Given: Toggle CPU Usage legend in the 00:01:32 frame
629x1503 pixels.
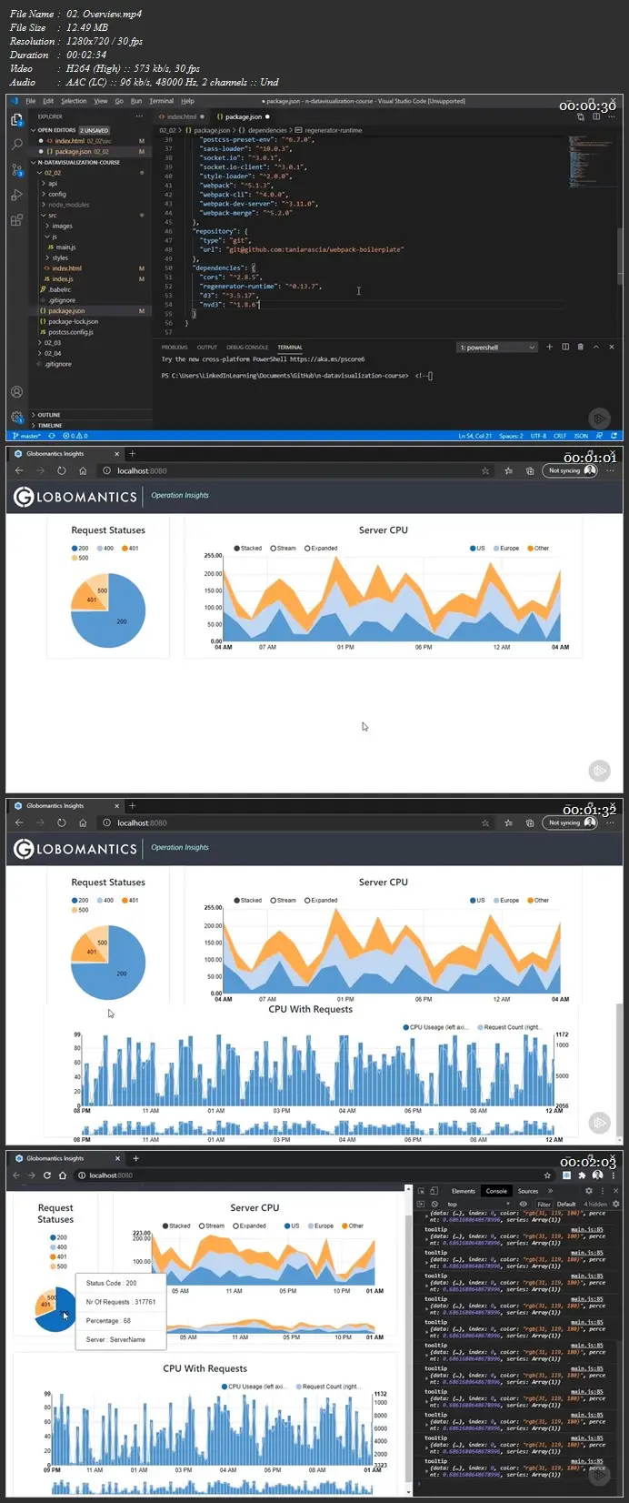Looking at the screenshot, I should [435, 1026].
